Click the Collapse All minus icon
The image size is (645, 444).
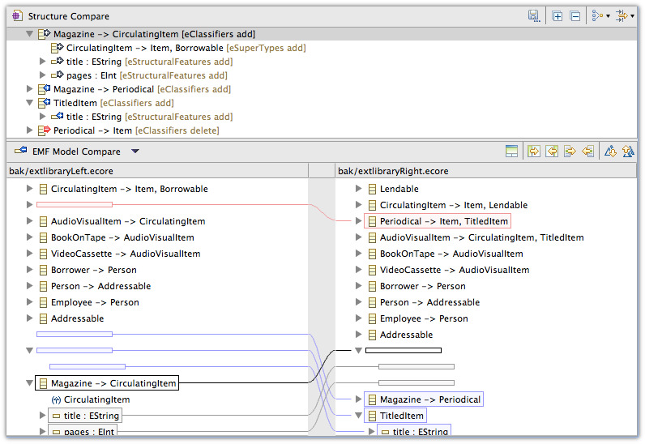coord(575,15)
